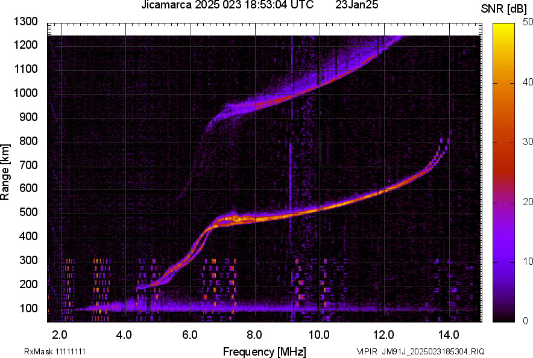Click the 700 range tick label
533x358 pixels.
pyautogui.click(x=28, y=165)
